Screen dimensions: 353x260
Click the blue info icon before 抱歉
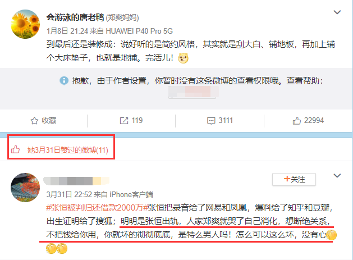click(x=64, y=80)
